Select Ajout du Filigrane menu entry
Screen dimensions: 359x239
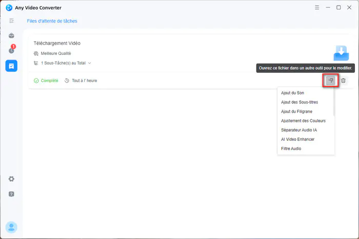pos(296,112)
